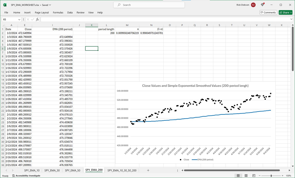Screen dimensions: 295x178
Task: Open the View tab
Action: (x=91, y=12)
